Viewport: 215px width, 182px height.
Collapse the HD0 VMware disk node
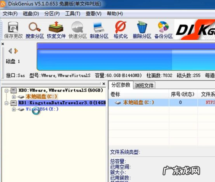click(x=6, y=91)
